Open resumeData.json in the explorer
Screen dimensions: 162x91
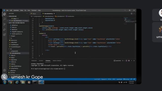pos(15,47)
